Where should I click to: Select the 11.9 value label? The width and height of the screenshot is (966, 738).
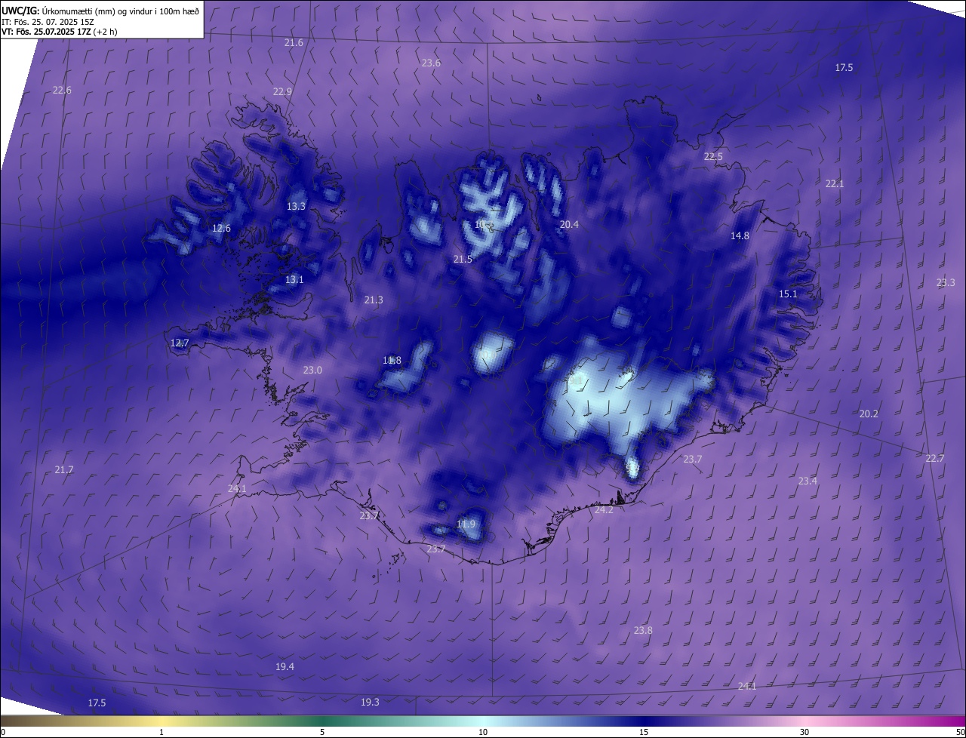click(466, 525)
